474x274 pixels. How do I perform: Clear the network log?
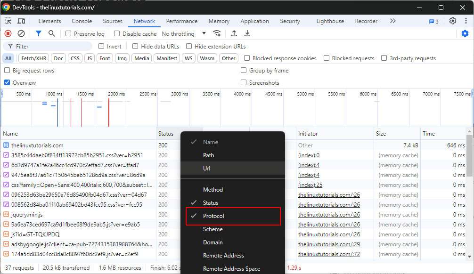click(x=21, y=33)
